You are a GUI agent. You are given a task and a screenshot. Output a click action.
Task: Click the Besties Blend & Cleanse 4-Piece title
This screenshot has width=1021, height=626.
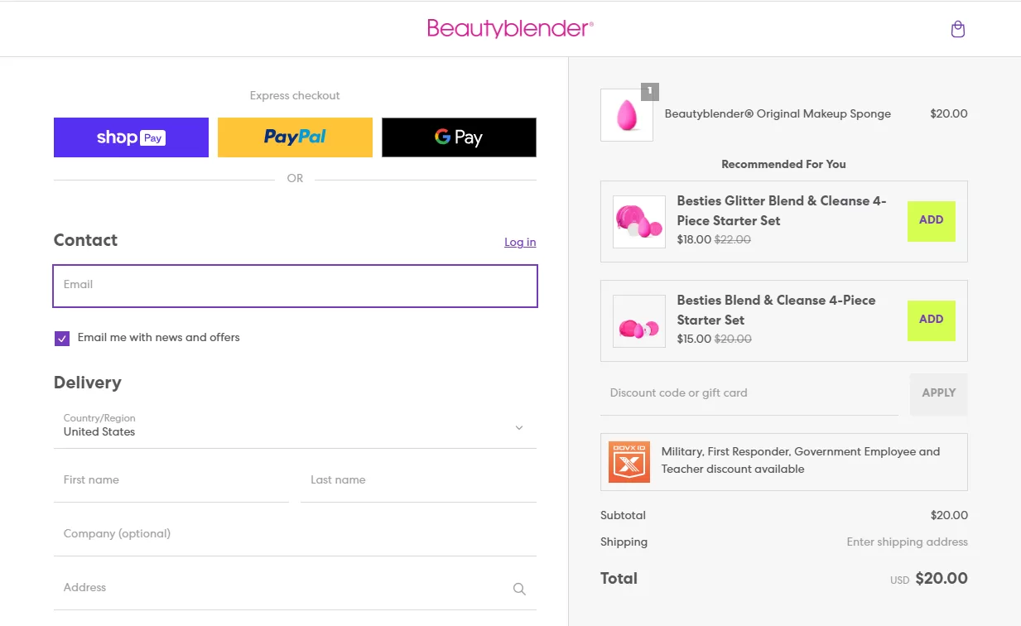pos(776,310)
